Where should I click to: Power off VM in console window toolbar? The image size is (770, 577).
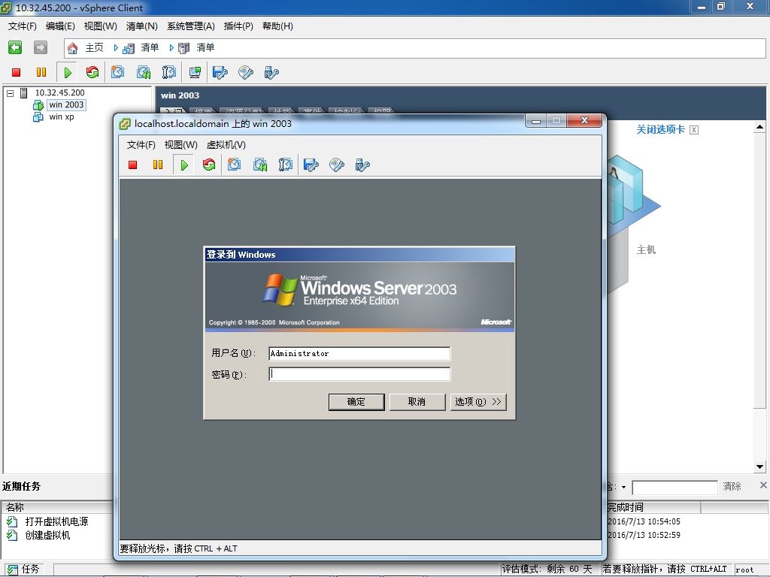pyautogui.click(x=132, y=165)
